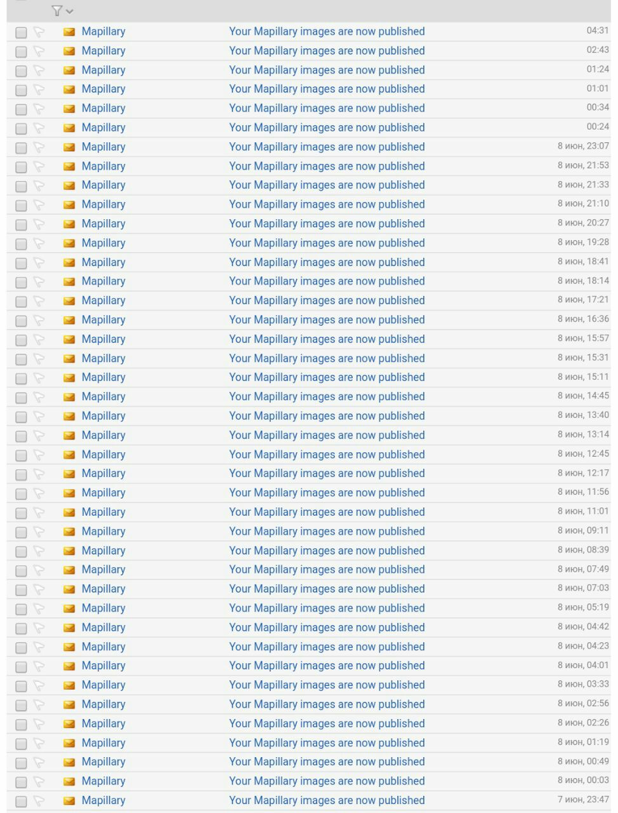Tick the checkbox for 8 июн, 15:57 email
The width and height of the screenshot is (618, 813).
(21, 340)
